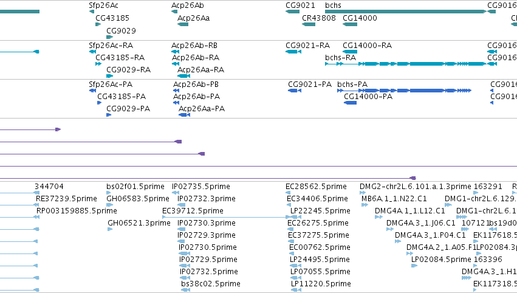Screen dimensions: 517x293
Task: Click the topmost purple feature's arrowhead
Action: 58,129
